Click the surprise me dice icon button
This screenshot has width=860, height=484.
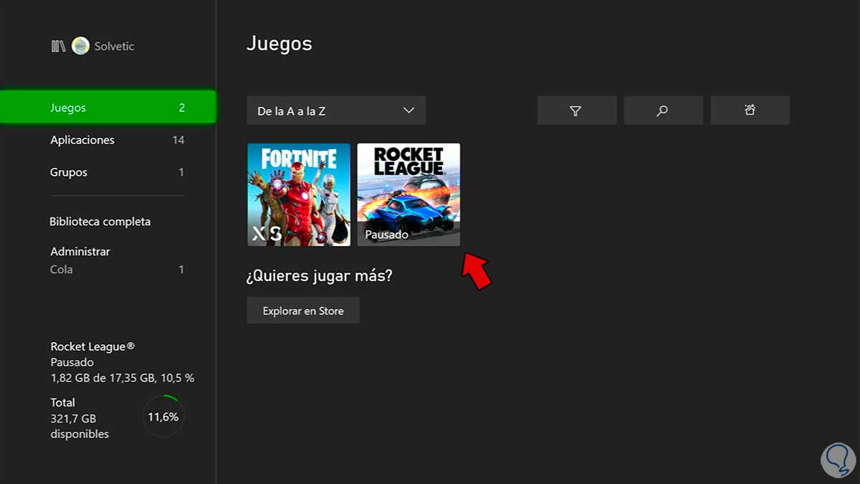click(x=750, y=110)
